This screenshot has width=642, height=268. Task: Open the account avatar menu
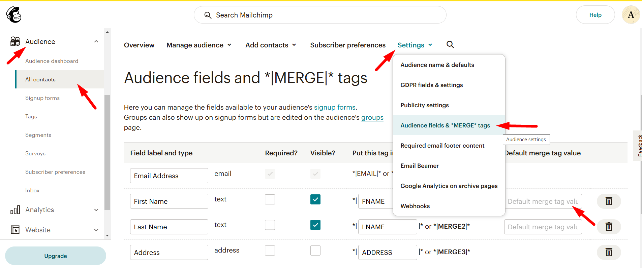tap(631, 15)
